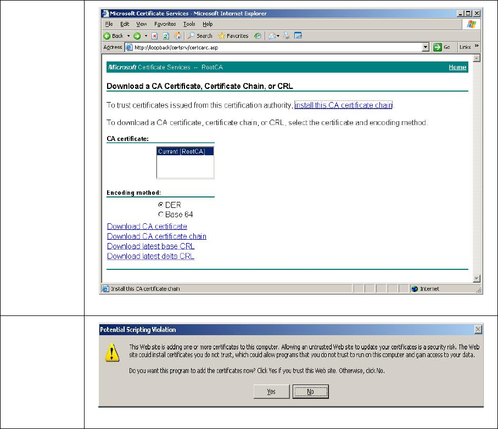Click the warning icon in dialog
This screenshot has width=498, height=429.
click(x=112, y=352)
